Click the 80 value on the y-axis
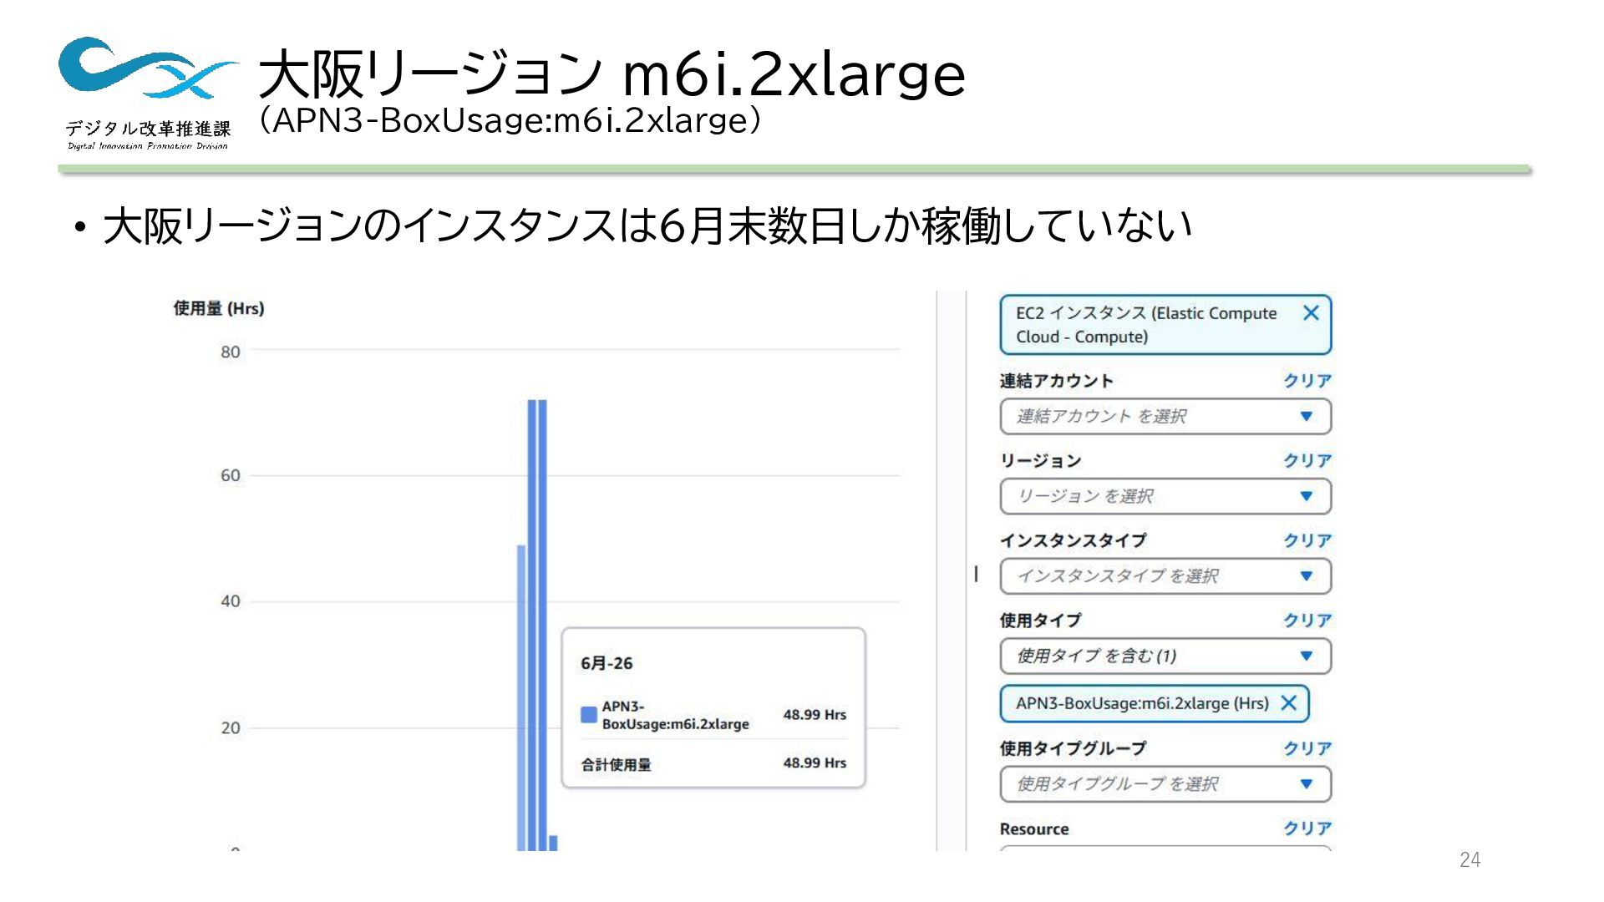This screenshot has width=1604, height=902. coord(231,352)
